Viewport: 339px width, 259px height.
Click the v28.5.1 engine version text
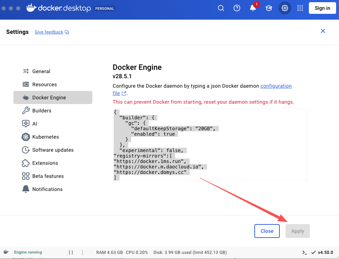tap(122, 76)
